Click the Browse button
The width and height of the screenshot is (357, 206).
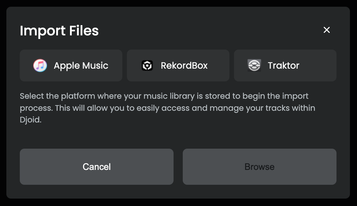(259, 167)
